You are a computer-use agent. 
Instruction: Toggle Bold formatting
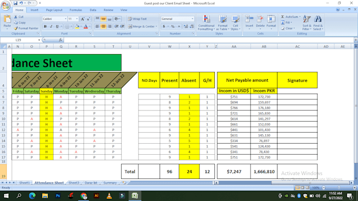(45, 26)
